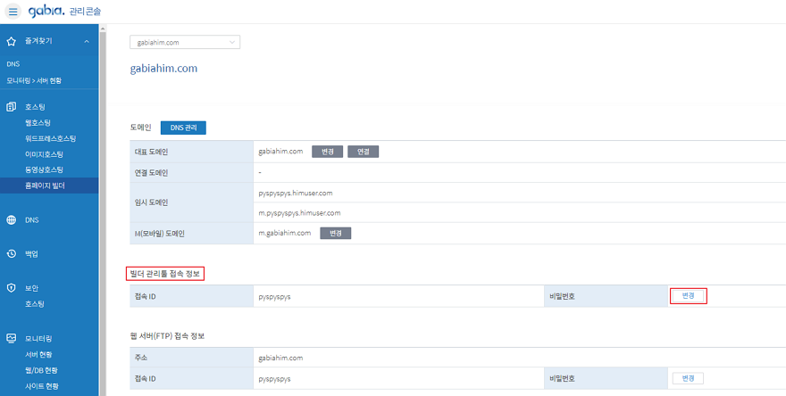Click the DNS 관리 button
786x396 pixels.
(183, 128)
